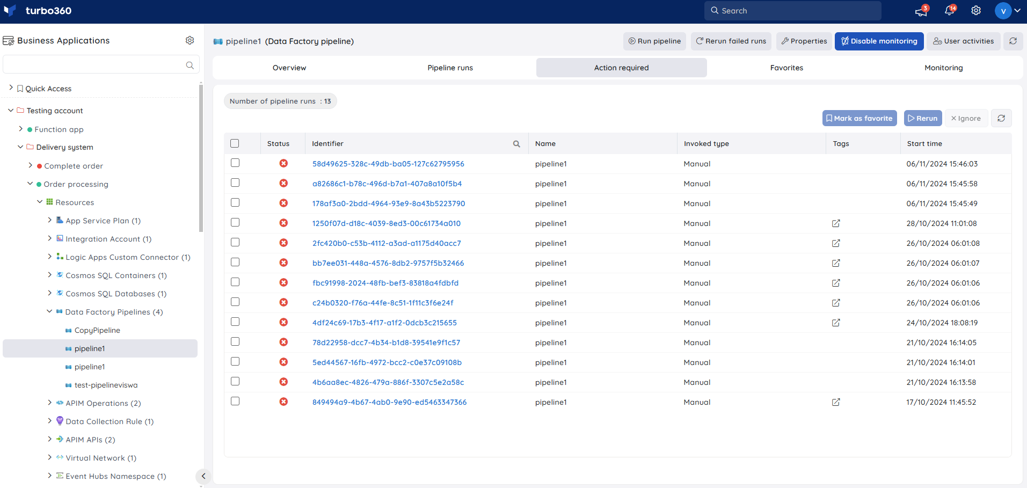Focus the top Search field
This screenshot has width=1027, height=488.
(793, 11)
